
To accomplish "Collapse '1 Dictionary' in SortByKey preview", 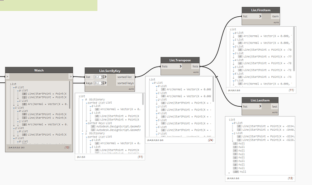I will coord(83,133).
